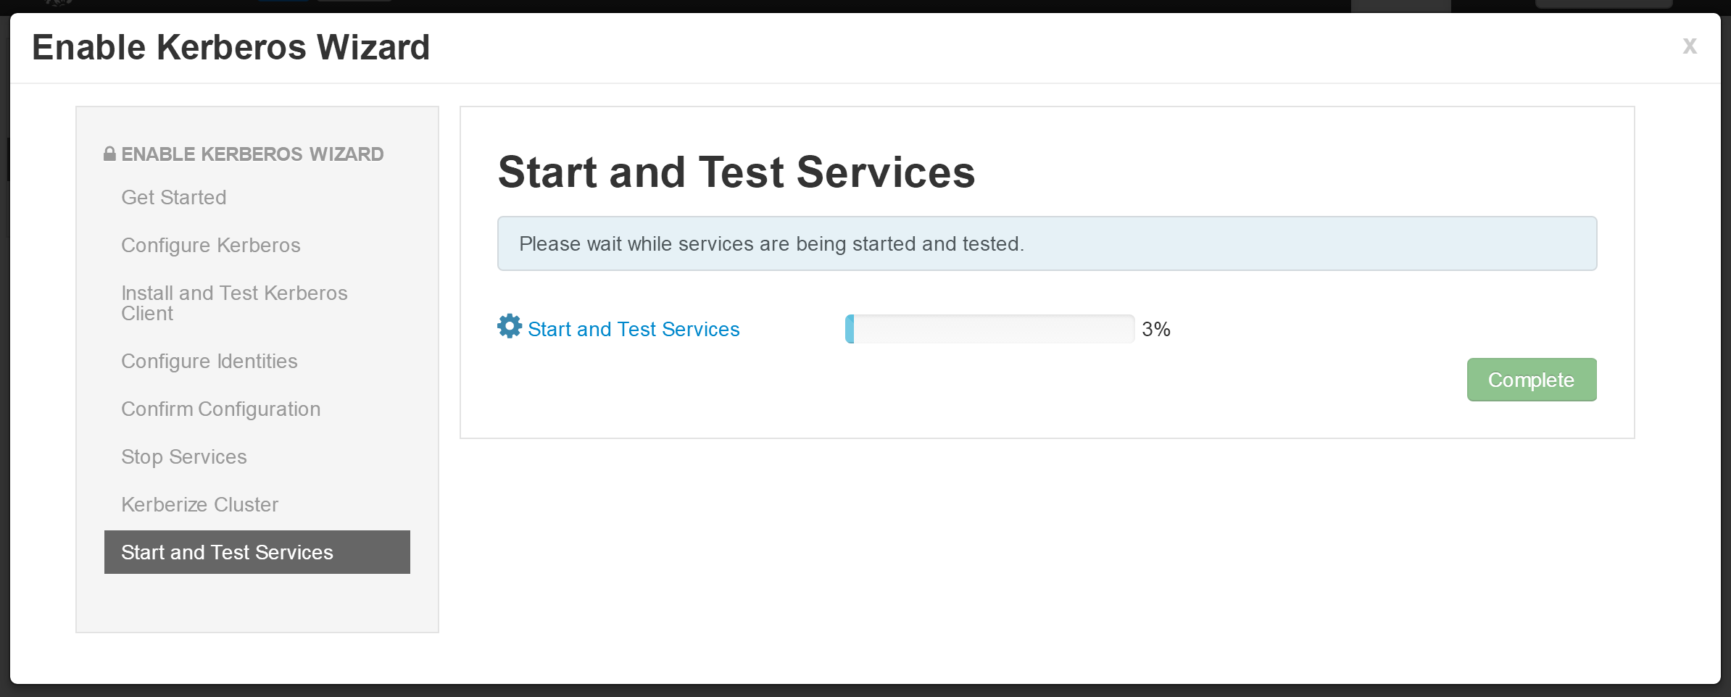Click the blue filled segment of progress bar
The height and width of the screenshot is (697, 1731).
[850, 329]
